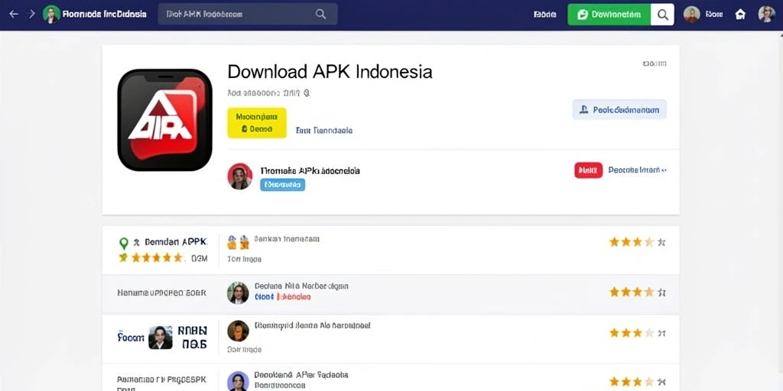Click the icon in the light blue button
The image size is (783, 391).
click(x=583, y=110)
